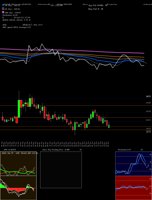Open the red RSI panel
The height and width of the screenshot is (200, 152).
tap(133, 188)
